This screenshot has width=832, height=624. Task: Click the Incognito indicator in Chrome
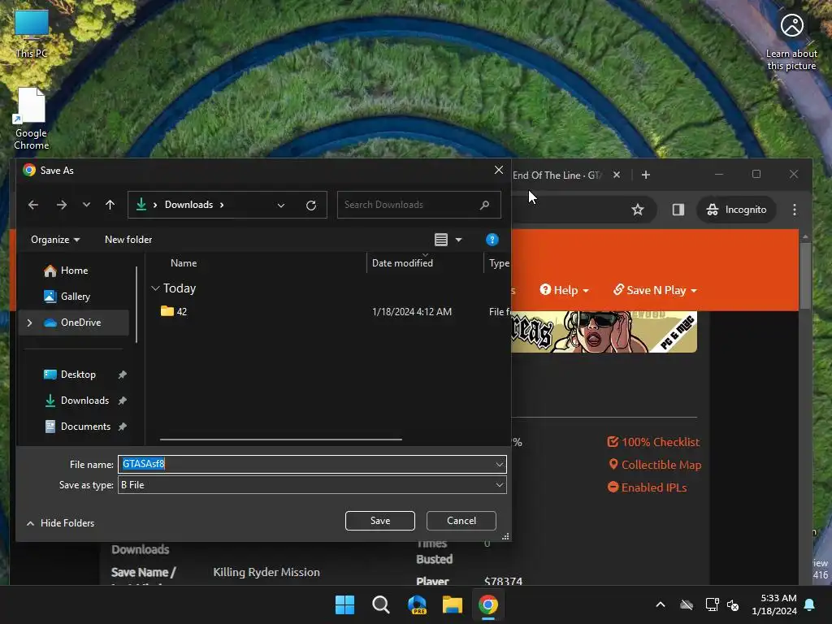(x=736, y=210)
